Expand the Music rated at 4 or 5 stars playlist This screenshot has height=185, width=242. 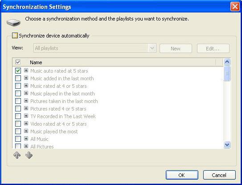pos(26,86)
